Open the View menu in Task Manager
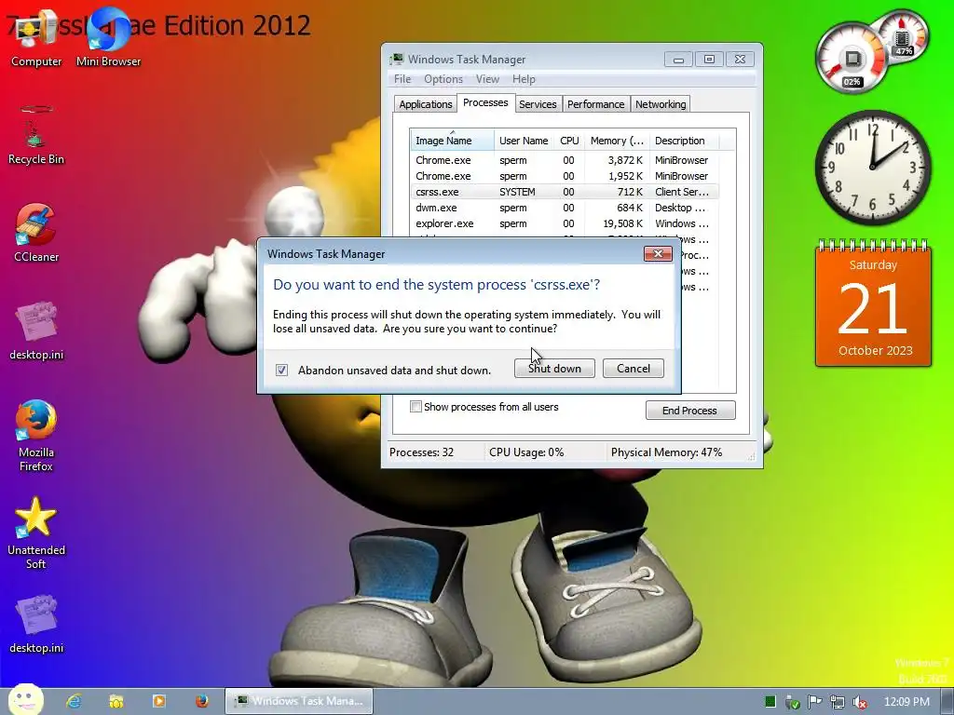The width and height of the screenshot is (954, 715). pos(487,79)
